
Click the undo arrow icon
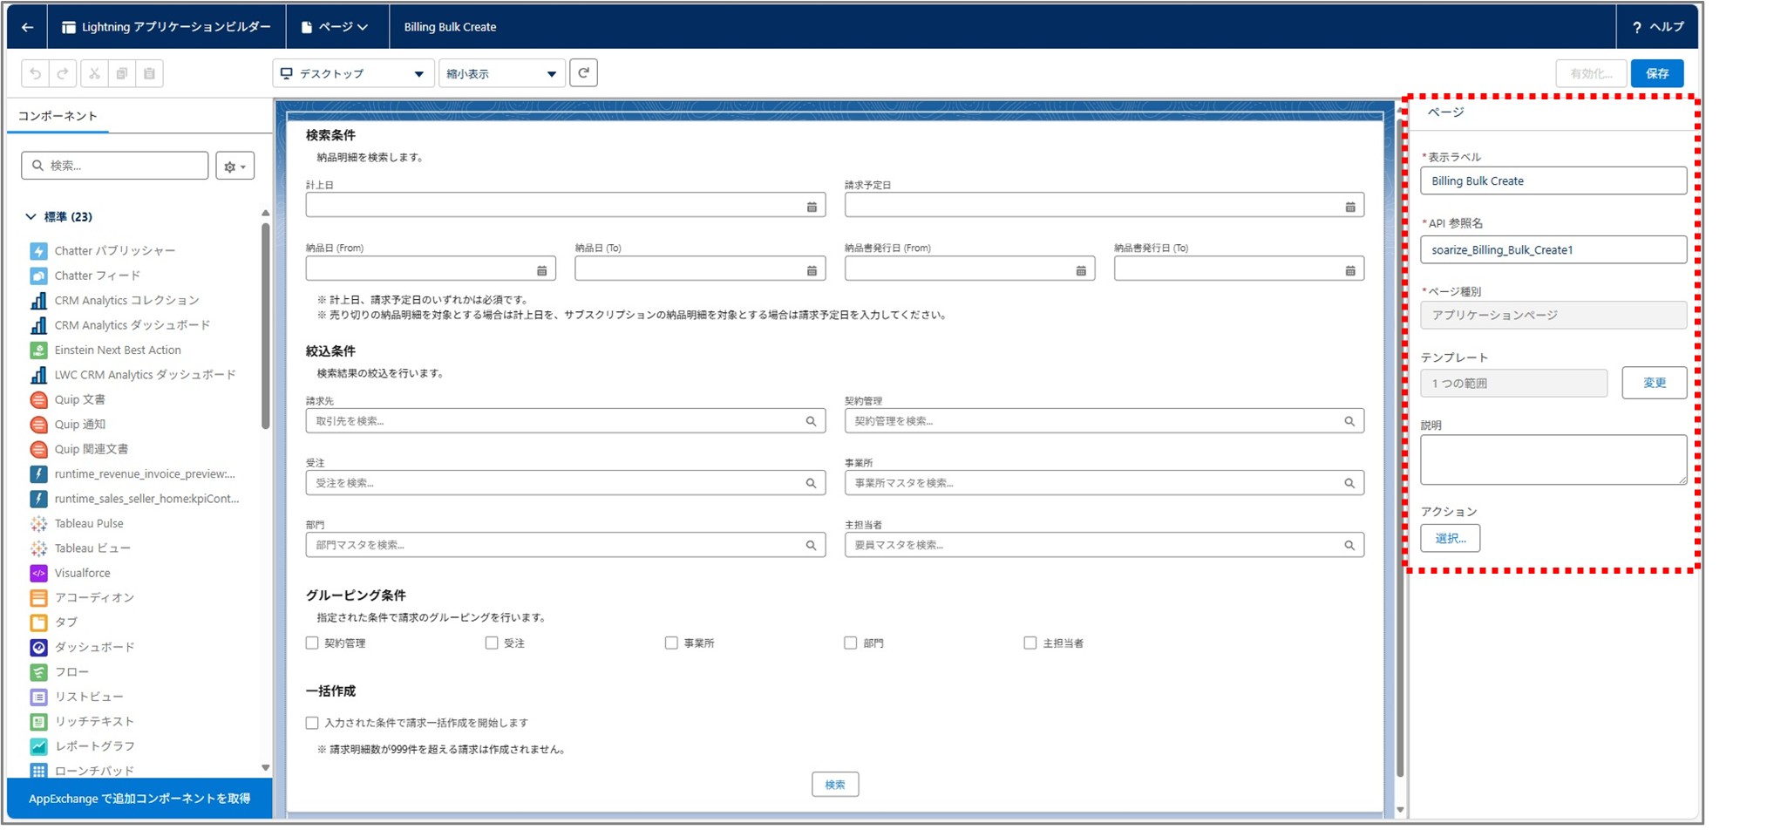(35, 74)
